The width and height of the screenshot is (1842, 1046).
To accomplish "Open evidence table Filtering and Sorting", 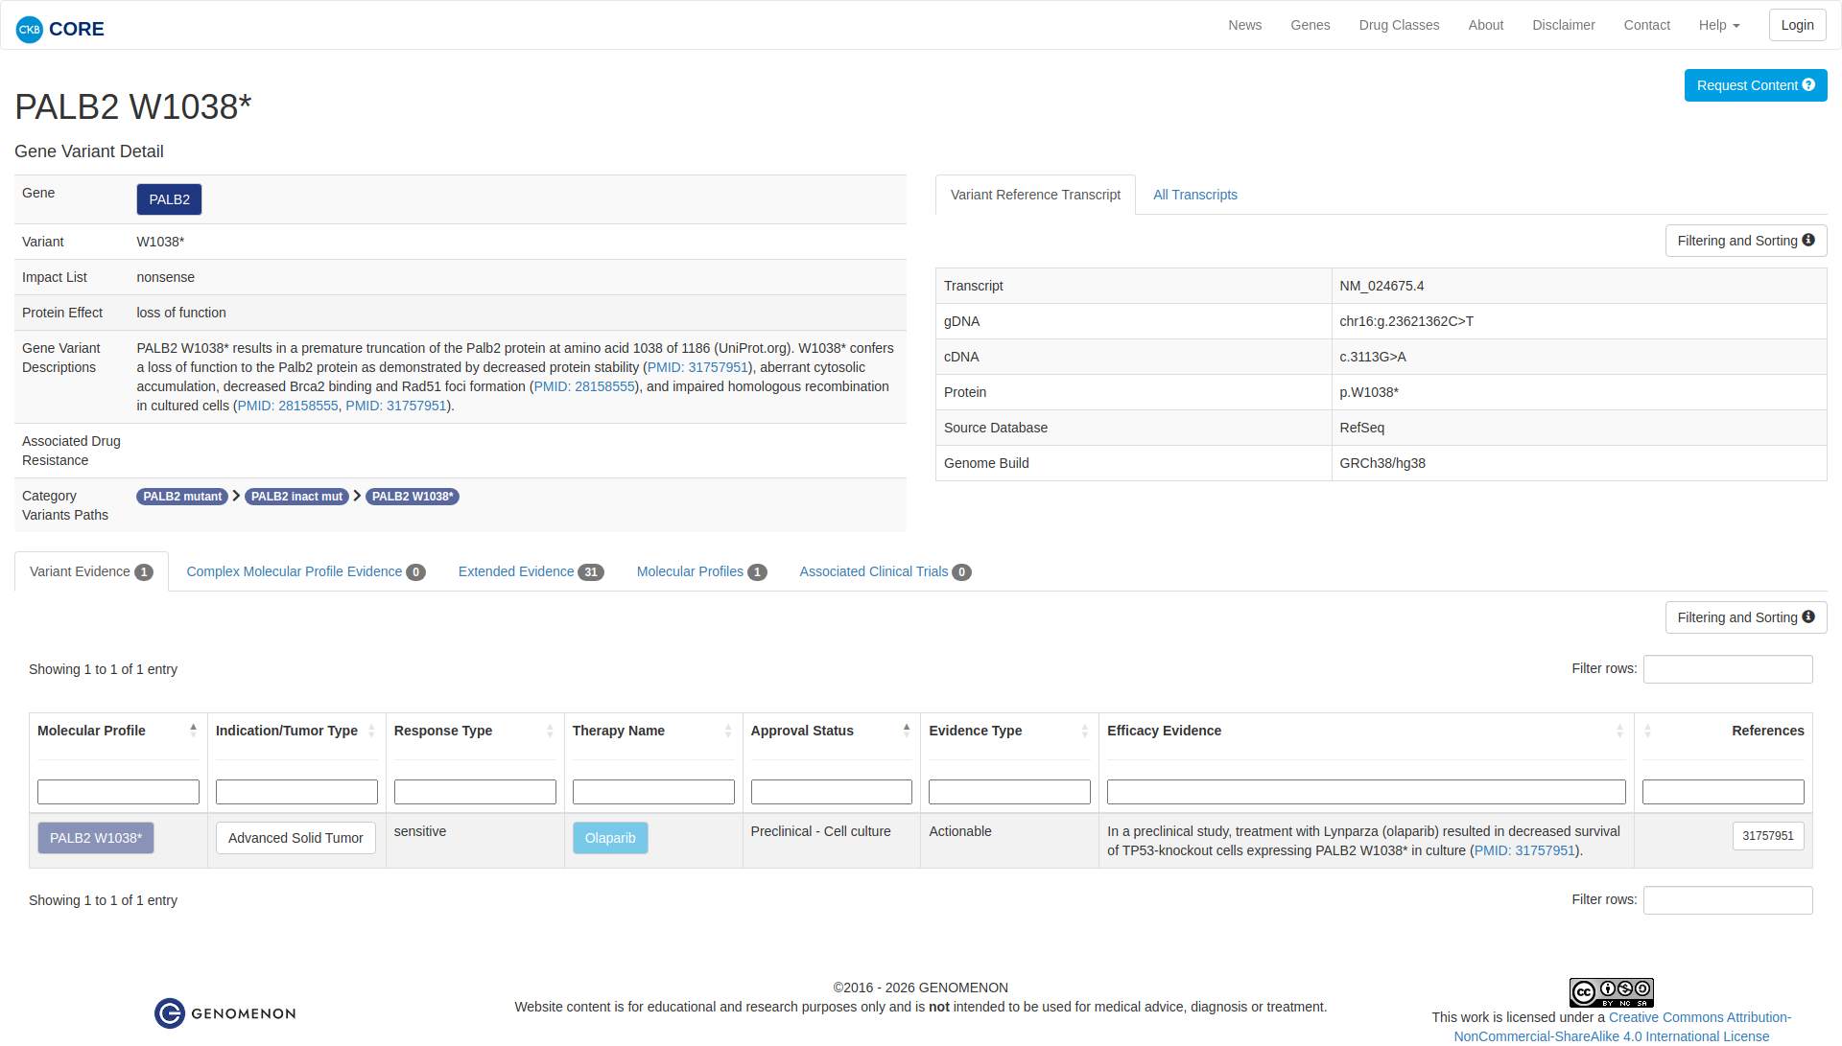I will [1745, 617].
